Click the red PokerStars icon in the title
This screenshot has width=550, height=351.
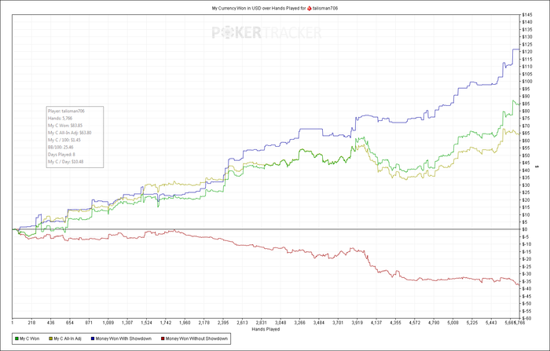click(x=309, y=8)
